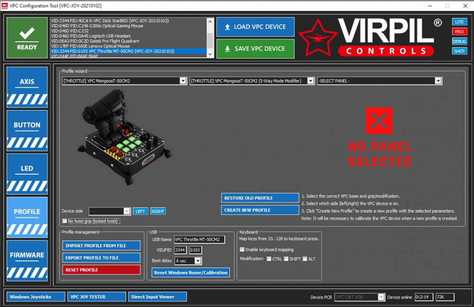Image resolution: width=474 pixels, height=307 pixels.
Task: Open the 5-Way Mode Modifier grip dropdown
Action: (x=252, y=81)
